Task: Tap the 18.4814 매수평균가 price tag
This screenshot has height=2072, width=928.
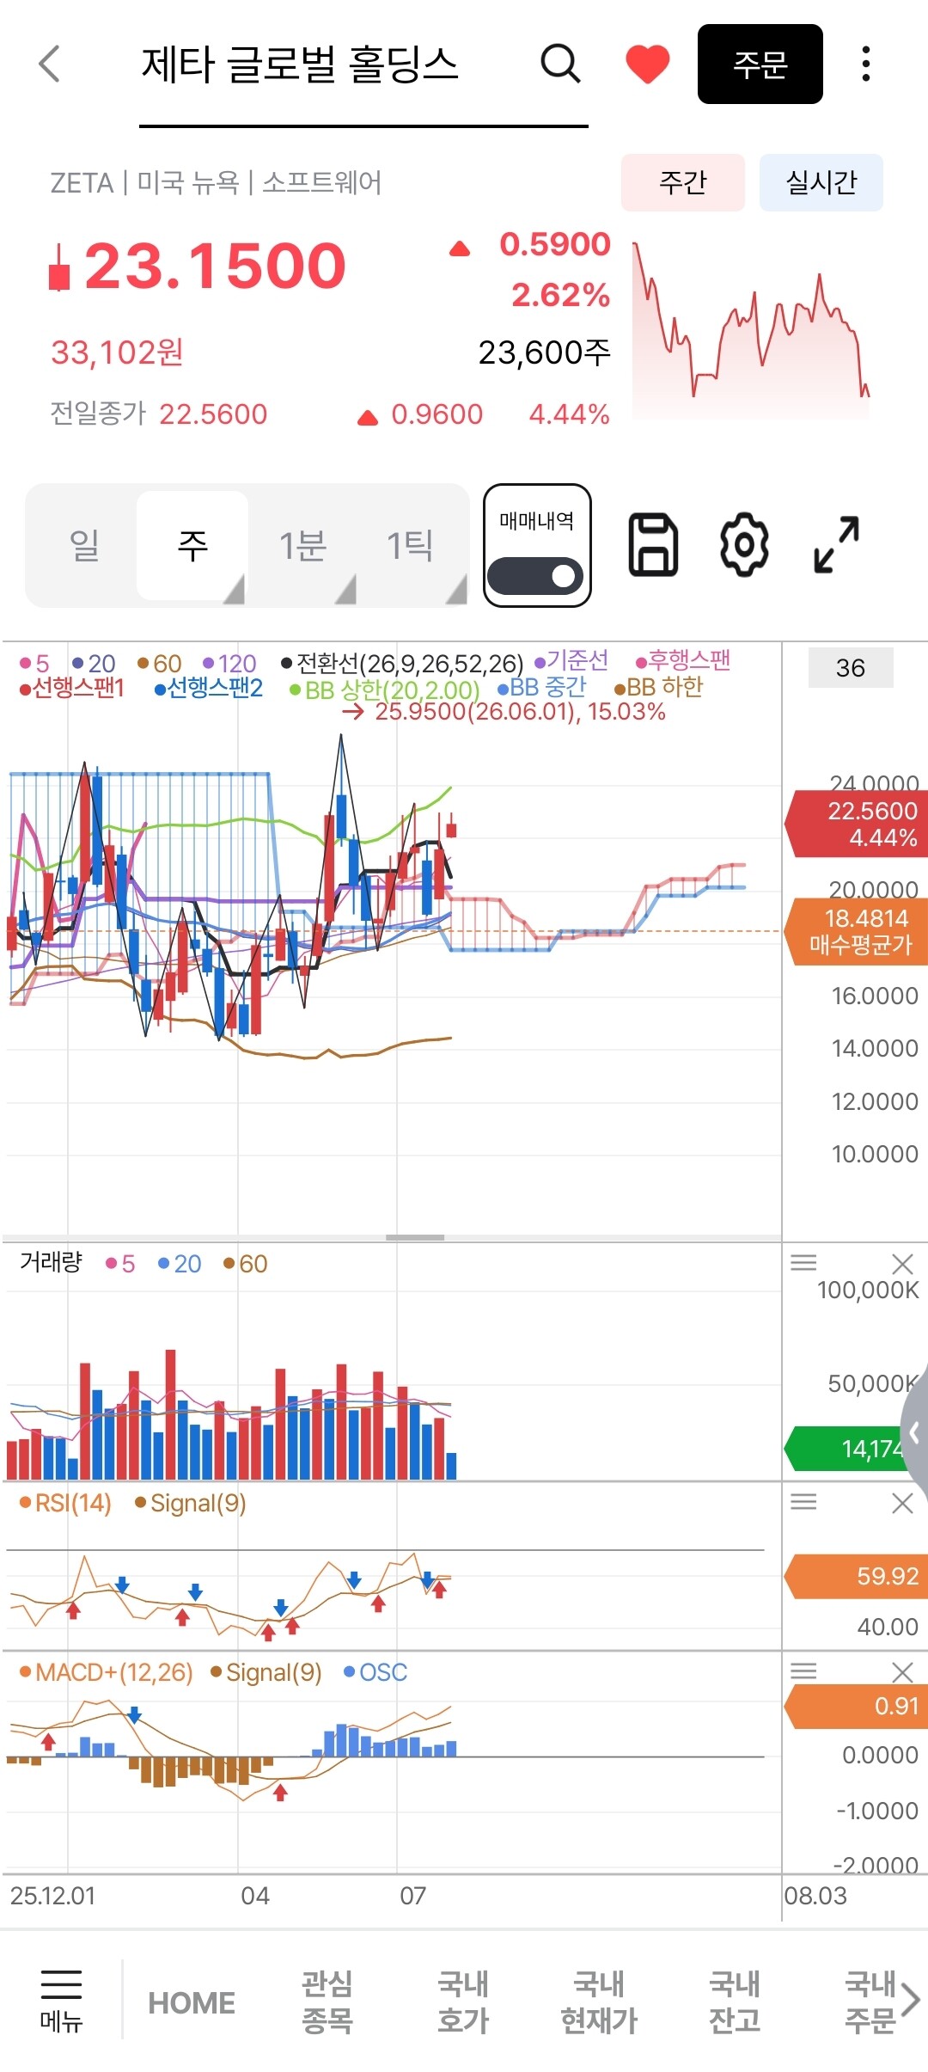Action: pos(857,932)
